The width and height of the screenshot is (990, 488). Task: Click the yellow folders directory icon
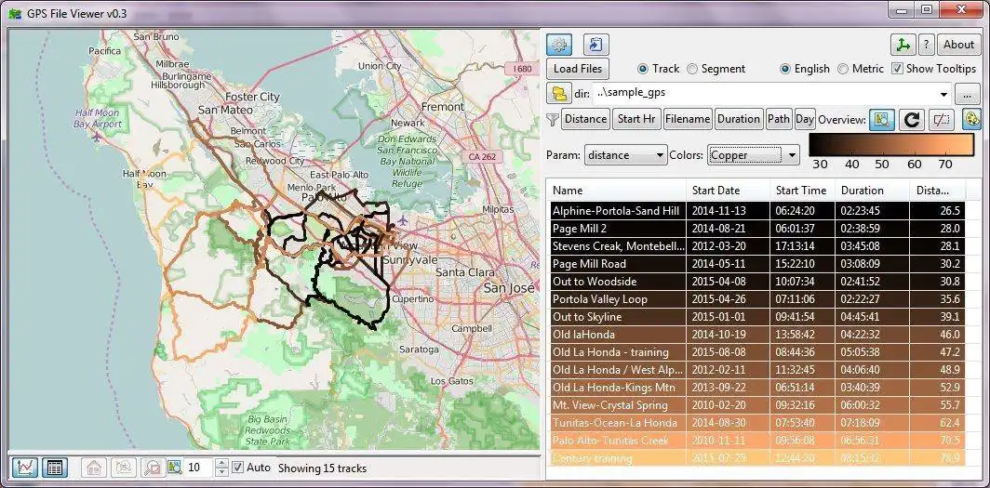(559, 93)
